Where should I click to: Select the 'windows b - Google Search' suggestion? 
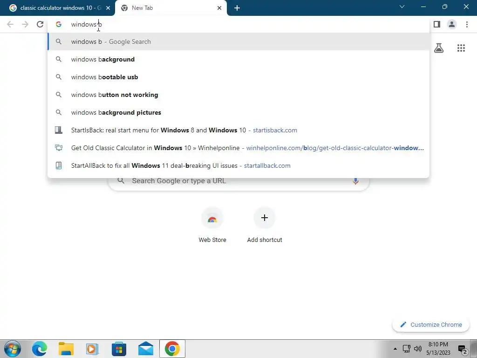pos(238,41)
